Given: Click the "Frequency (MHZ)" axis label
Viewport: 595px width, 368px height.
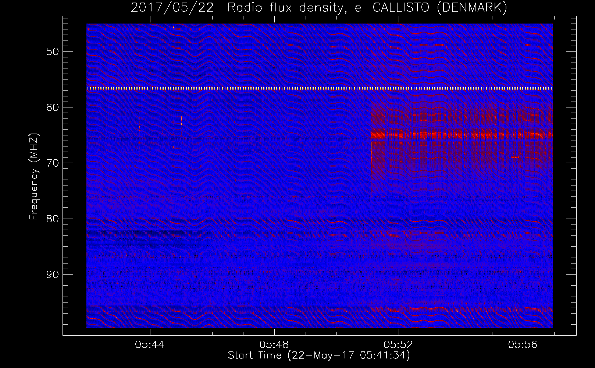Looking at the screenshot, I should click(x=34, y=177).
